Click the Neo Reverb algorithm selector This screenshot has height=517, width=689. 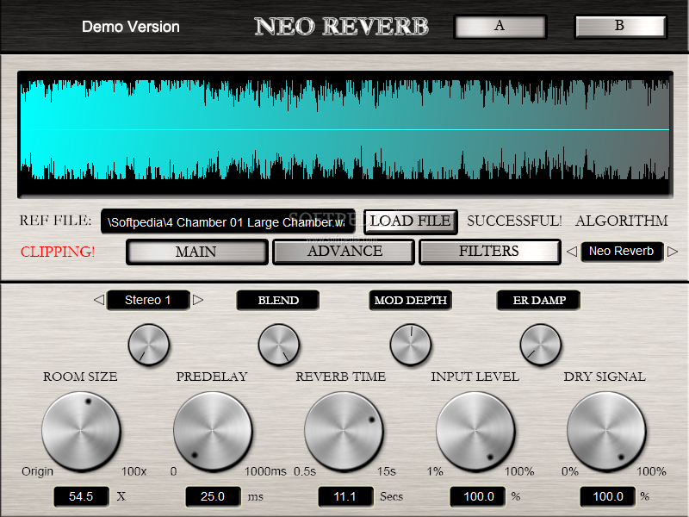(x=621, y=252)
